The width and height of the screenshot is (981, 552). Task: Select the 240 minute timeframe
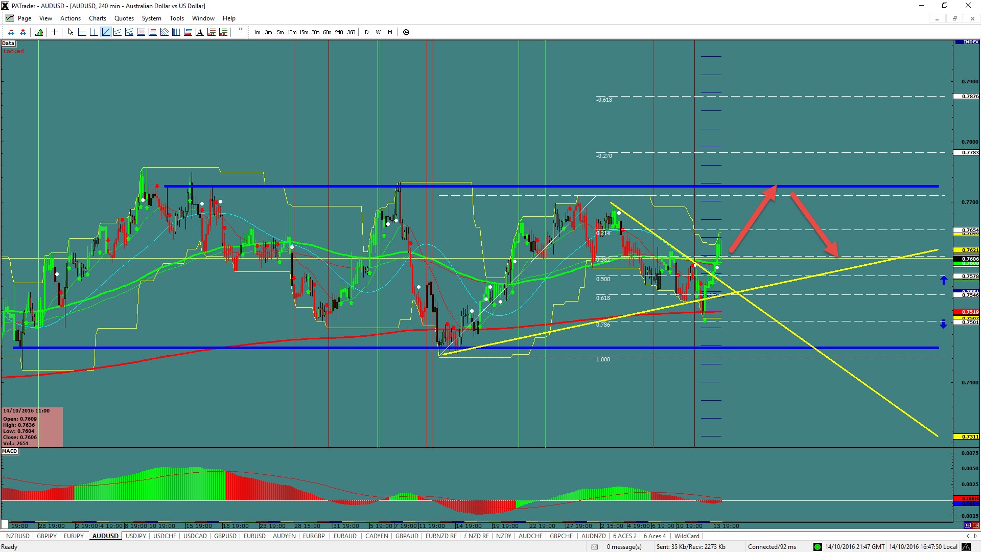coord(339,32)
